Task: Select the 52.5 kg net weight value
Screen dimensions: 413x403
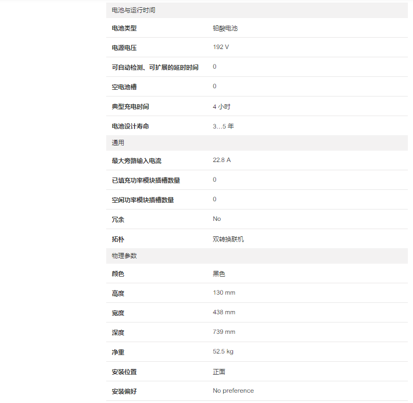Action: (223, 351)
